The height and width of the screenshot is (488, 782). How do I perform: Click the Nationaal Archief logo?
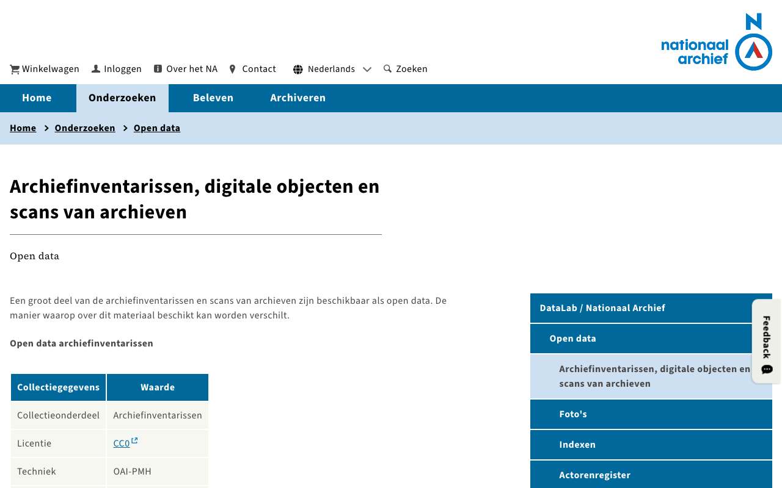[x=717, y=42]
